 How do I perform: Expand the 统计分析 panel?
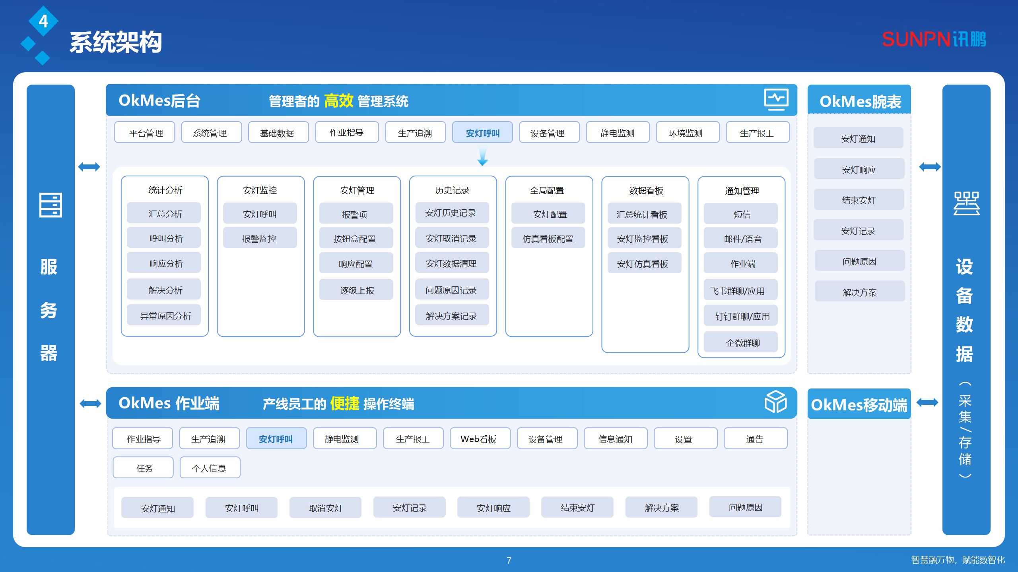pyautogui.click(x=164, y=190)
